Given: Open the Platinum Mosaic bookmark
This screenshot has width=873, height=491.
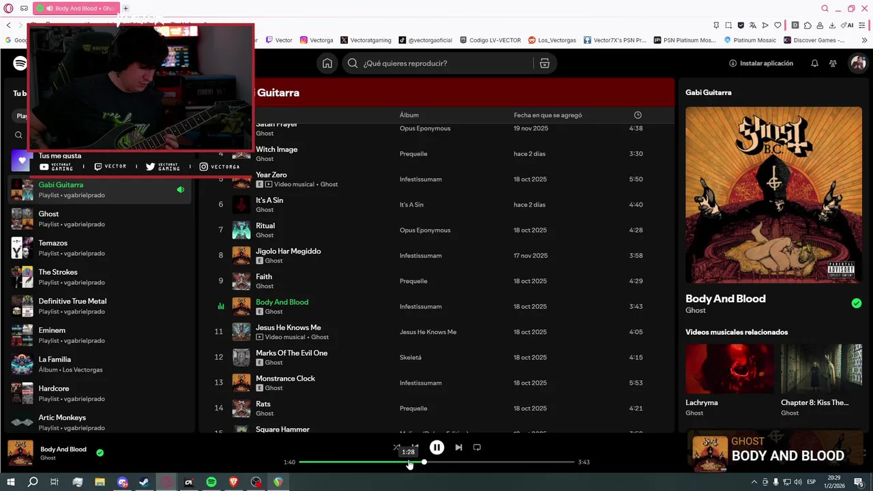Looking at the screenshot, I should pos(750,40).
